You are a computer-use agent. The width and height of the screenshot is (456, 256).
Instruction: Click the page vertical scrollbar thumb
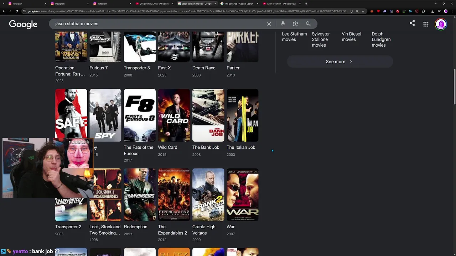click(454, 86)
